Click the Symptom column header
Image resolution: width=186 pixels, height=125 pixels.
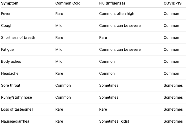10,3
